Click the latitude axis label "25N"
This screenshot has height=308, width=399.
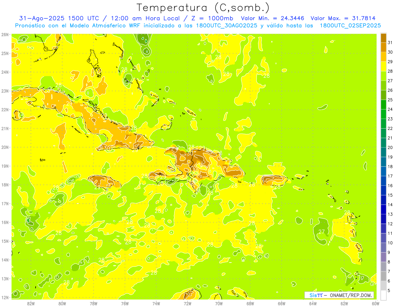coord(5,53)
